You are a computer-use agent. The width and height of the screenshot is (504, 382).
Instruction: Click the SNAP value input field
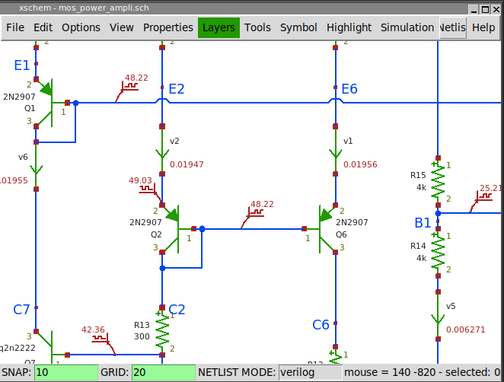[x=66, y=372]
